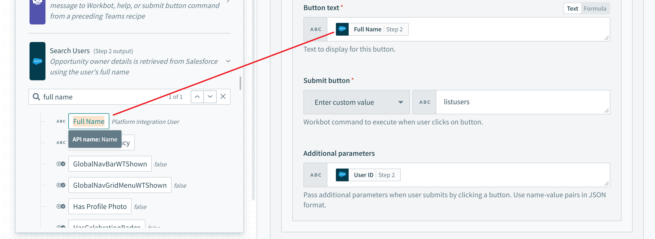This screenshot has height=239, width=655.
Task: Click the boolean type icon beside GlobalNavBarWTShown
Action: (x=61, y=164)
